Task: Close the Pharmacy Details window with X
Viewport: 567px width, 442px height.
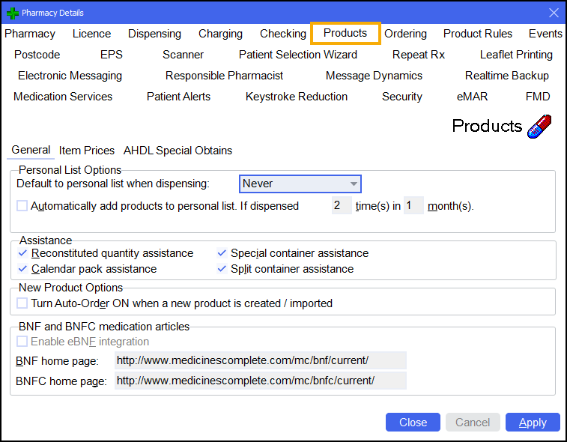Action: (x=554, y=13)
